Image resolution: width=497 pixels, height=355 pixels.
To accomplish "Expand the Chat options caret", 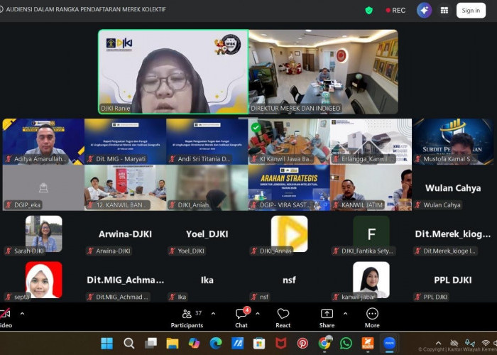I will tap(258, 314).
